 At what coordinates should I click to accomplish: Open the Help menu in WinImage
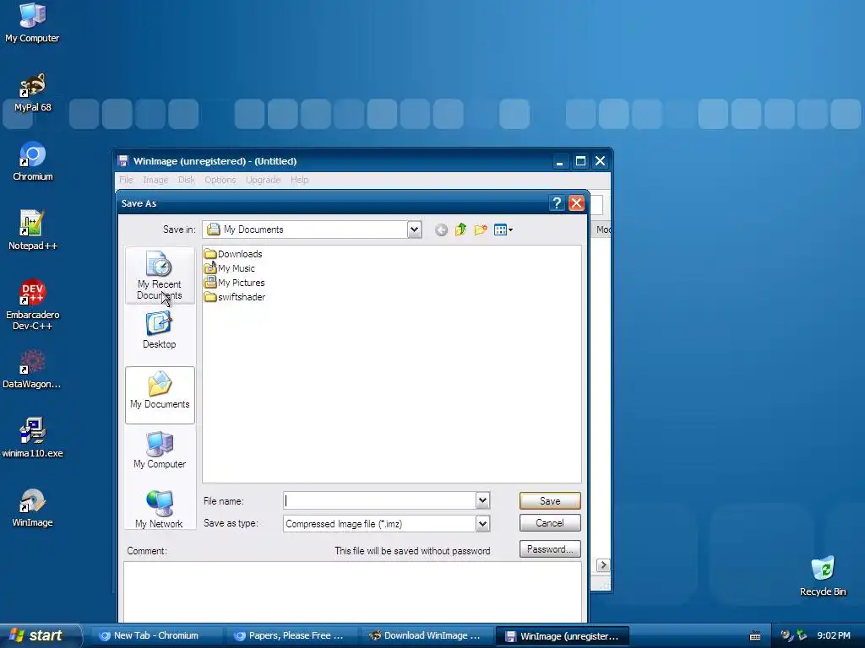pyautogui.click(x=300, y=180)
